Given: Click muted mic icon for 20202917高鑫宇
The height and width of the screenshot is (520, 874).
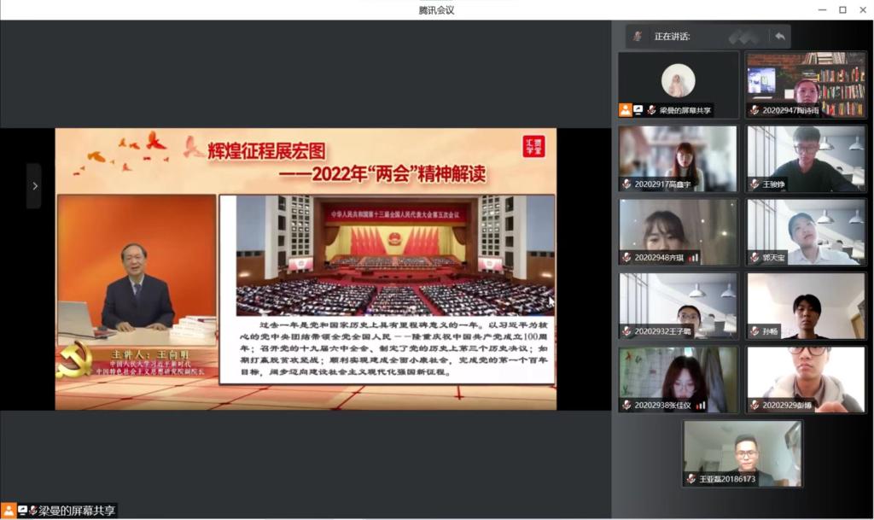Looking at the screenshot, I should pos(626,184).
